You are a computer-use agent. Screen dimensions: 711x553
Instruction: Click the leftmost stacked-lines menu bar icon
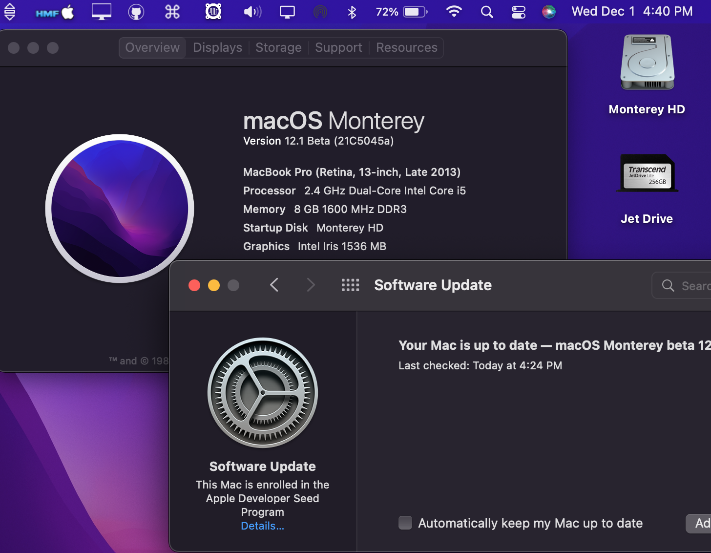pos(10,12)
